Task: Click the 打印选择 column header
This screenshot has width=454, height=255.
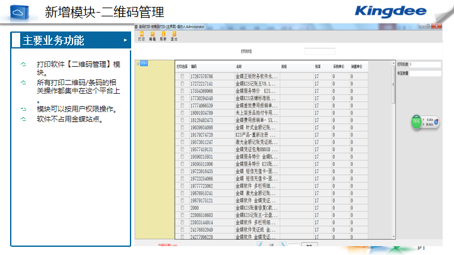Action: 182,67
